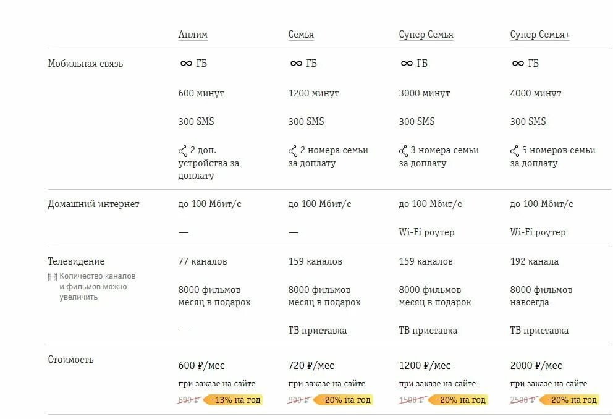Click the -20% на год badge under Супер Семья
The width and height of the screenshot is (613, 419).
pyautogui.click(x=458, y=400)
